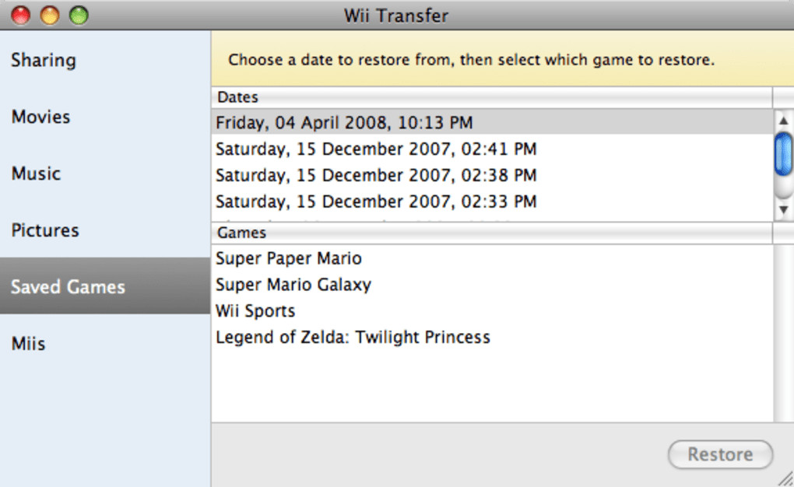The width and height of the screenshot is (794, 487).
Task: Go to the Music section
Action: coord(36,174)
